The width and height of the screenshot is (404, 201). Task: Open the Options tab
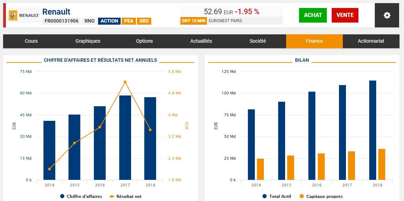144,41
